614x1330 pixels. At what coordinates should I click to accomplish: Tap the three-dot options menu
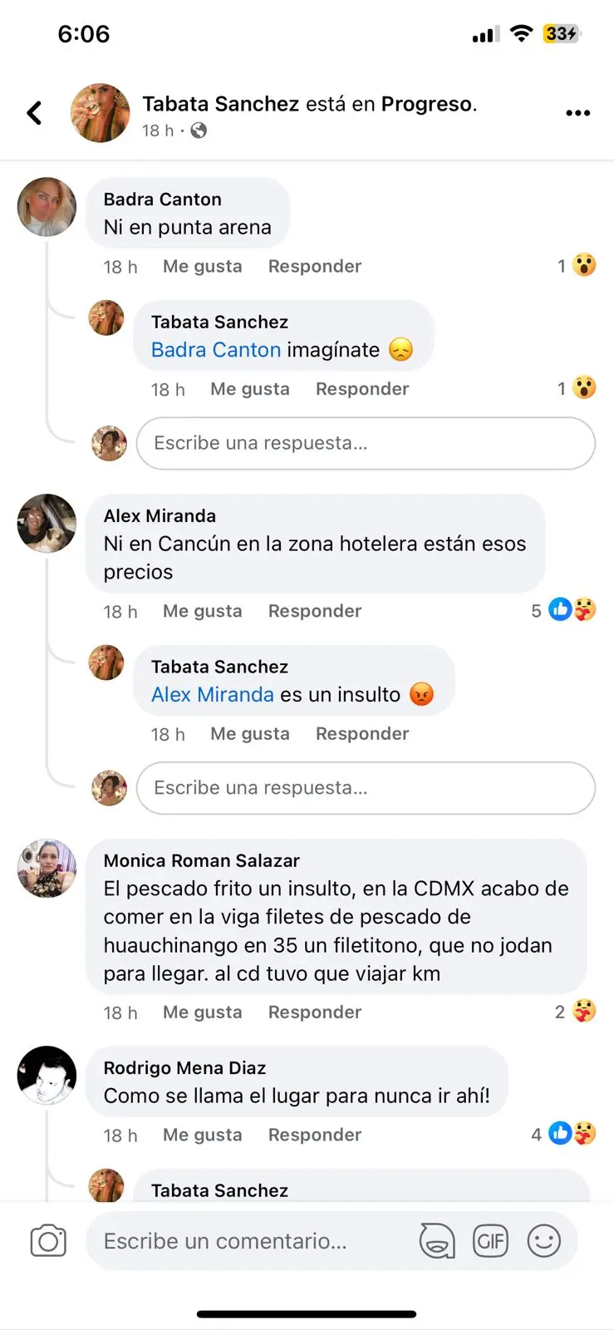[577, 112]
